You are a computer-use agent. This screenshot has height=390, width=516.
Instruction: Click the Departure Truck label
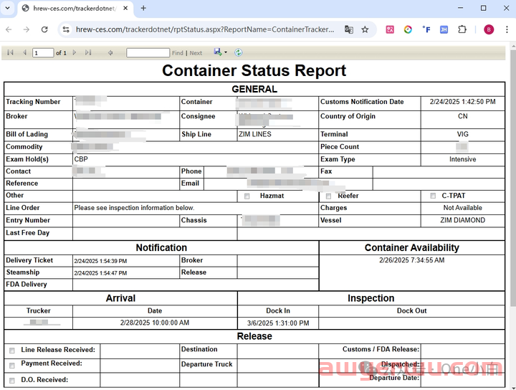click(206, 364)
